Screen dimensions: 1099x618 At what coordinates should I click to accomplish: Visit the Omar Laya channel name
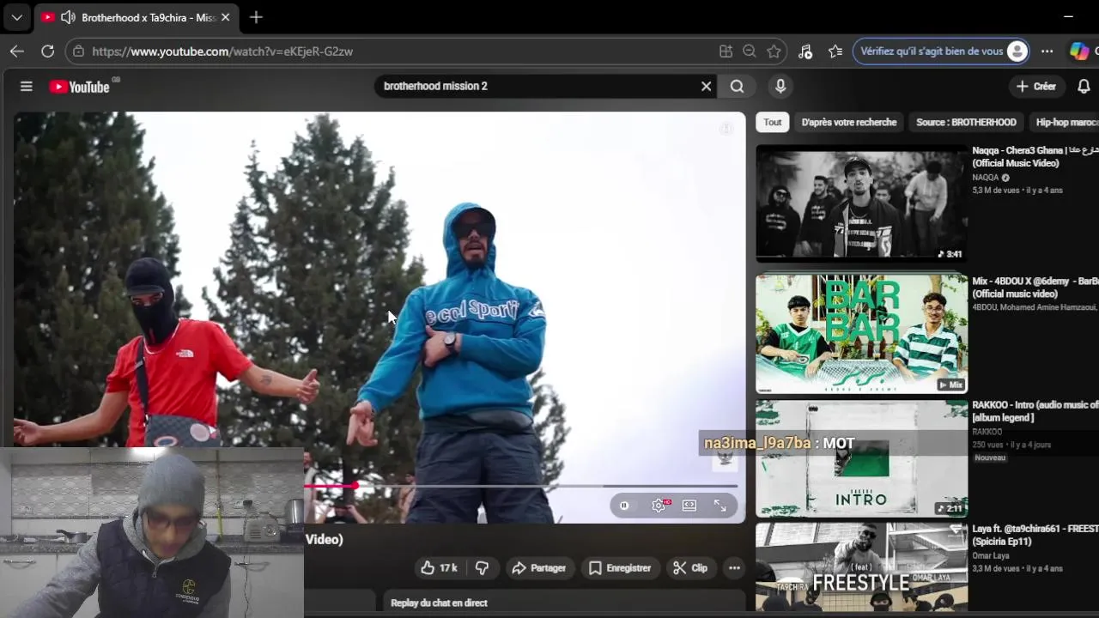991,555
